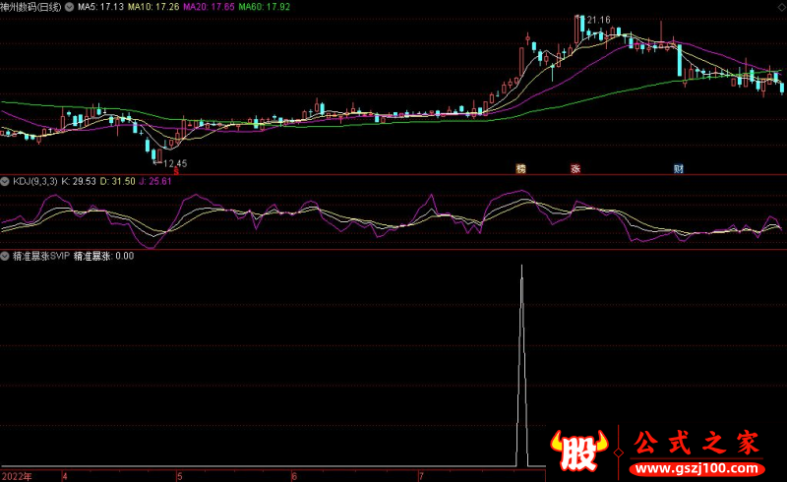Click the 财 financial event marker icon
This screenshot has width=787, height=482.
[678, 168]
